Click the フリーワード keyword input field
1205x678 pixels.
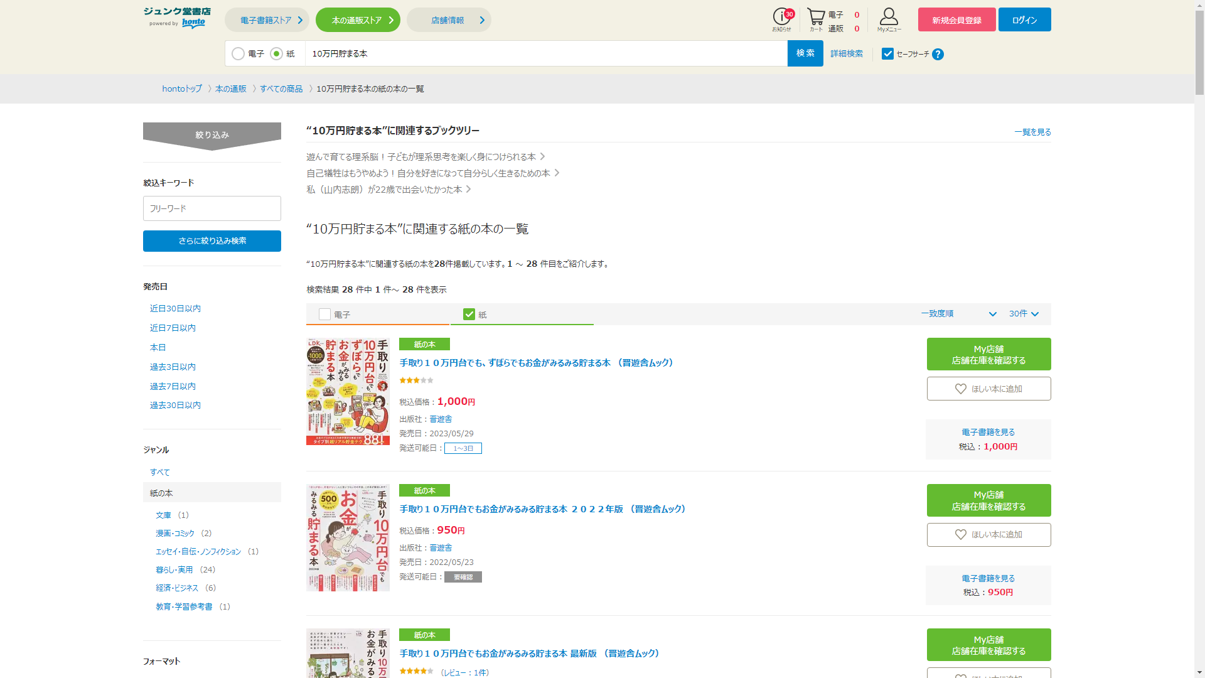pos(212,208)
